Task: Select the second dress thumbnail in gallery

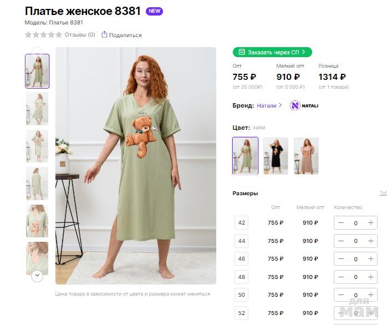Action: coord(37,108)
